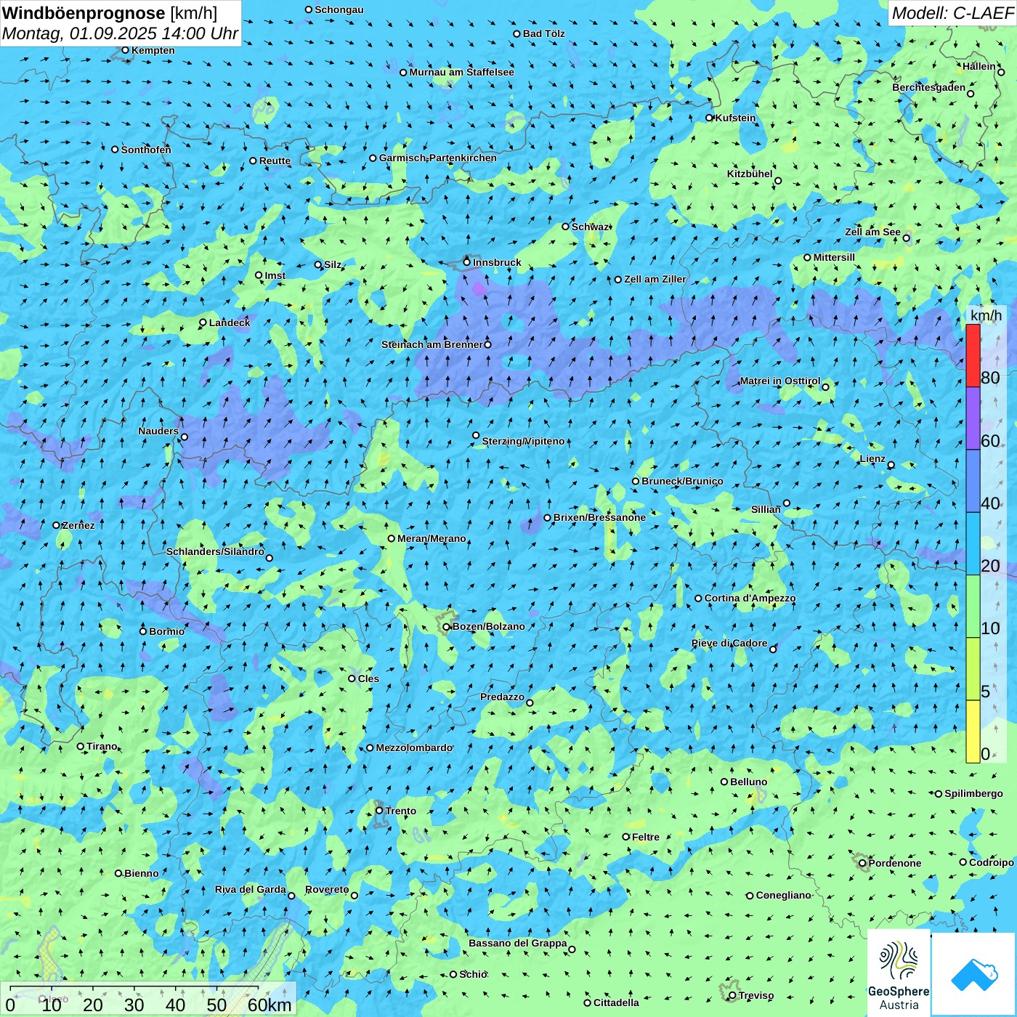Click the Bozen/Bolzano city marker
This screenshot has width=1017, height=1017.
tap(447, 627)
